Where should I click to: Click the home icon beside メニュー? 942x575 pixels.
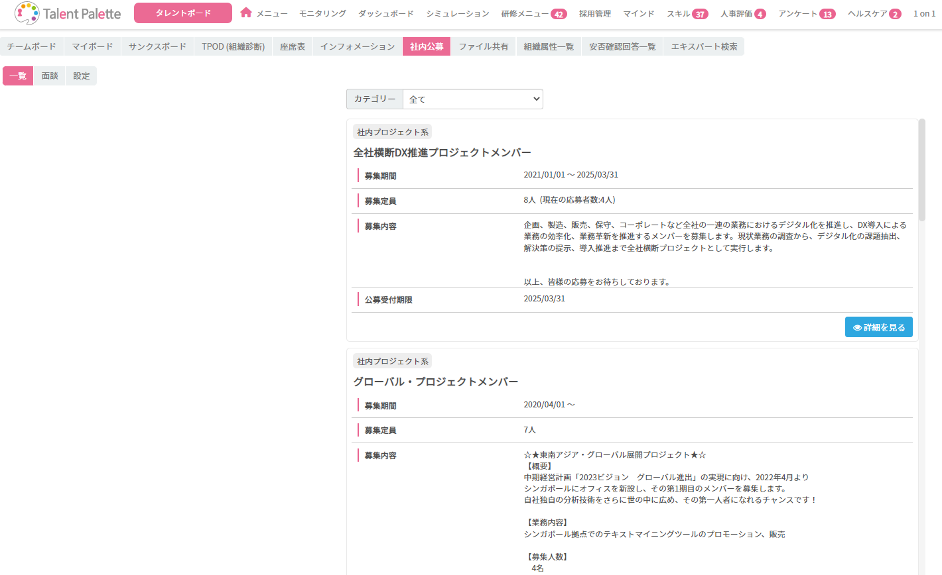[x=246, y=13]
